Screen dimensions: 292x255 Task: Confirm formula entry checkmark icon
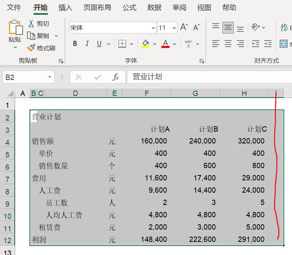pos(97,77)
